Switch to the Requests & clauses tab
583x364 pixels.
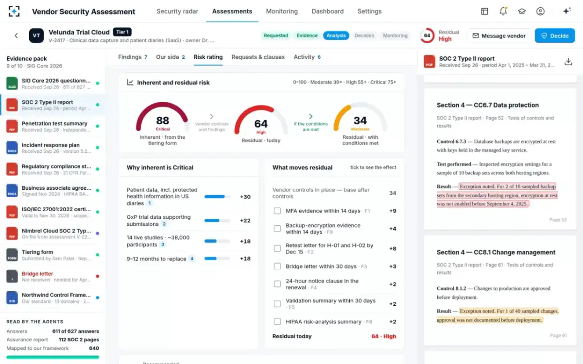coord(258,57)
